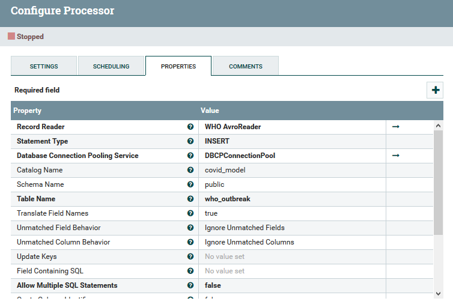Edit Table Name value who_outbreak
The image size is (453, 301).
click(292, 199)
